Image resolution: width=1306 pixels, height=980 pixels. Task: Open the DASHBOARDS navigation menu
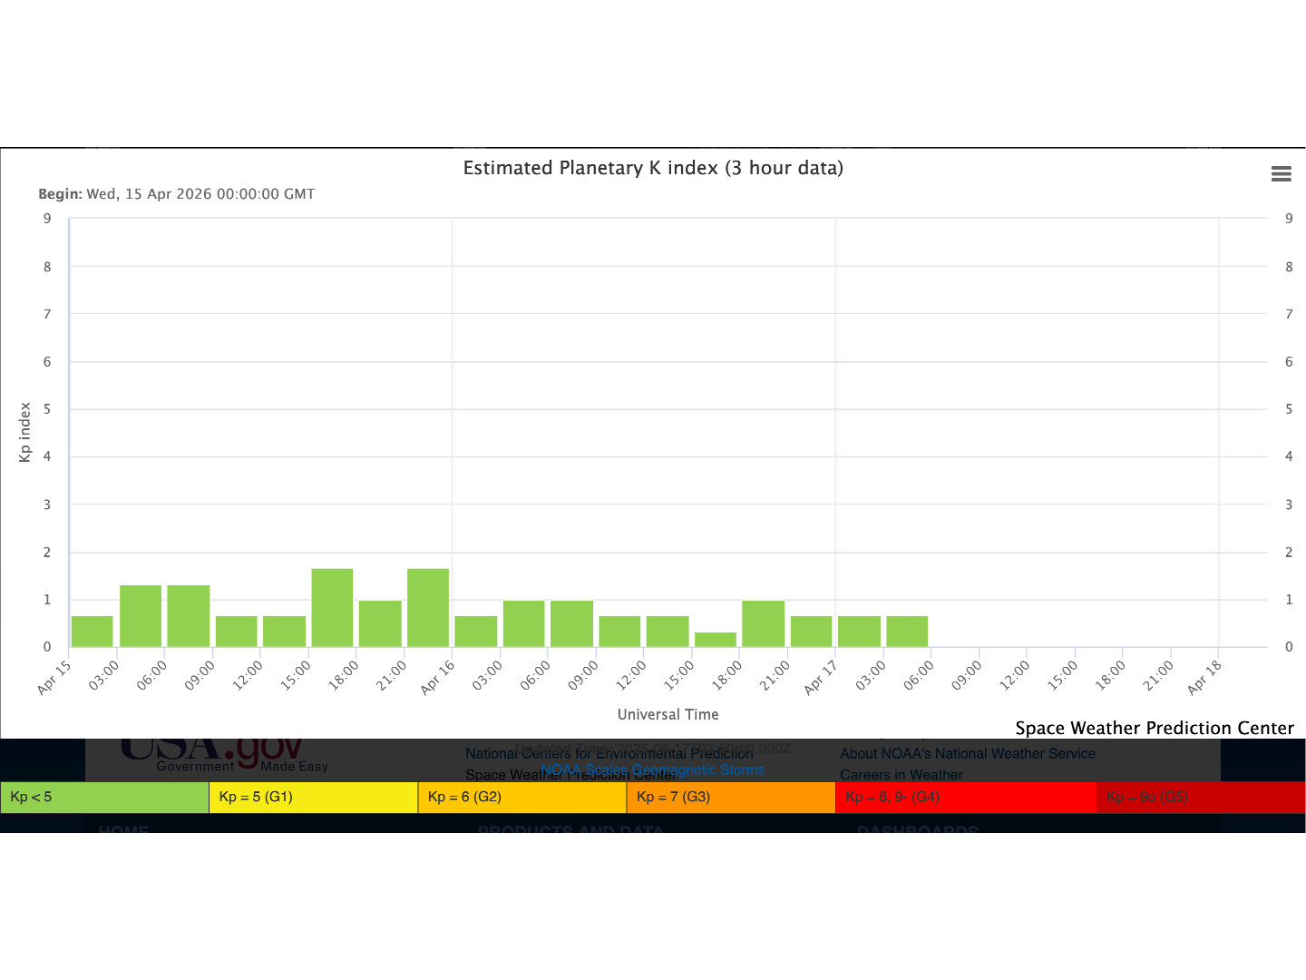pos(917,828)
